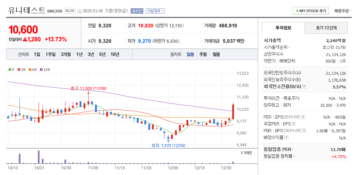Select the 월봉 candlestick chart
This screenshot has width=355, height=175.
[216, 54]
